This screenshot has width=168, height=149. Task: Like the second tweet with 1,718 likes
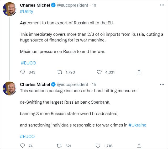[x=99, y=146]
